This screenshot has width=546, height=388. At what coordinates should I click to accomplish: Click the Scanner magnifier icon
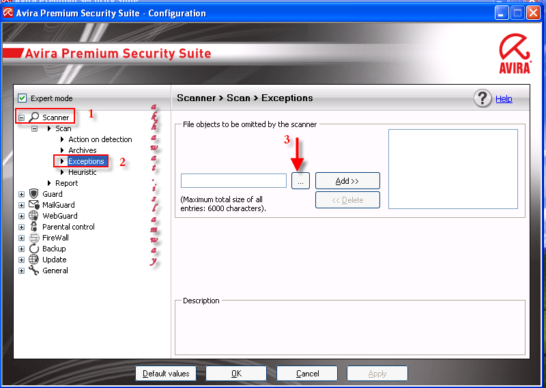click(x=33, y=117)
